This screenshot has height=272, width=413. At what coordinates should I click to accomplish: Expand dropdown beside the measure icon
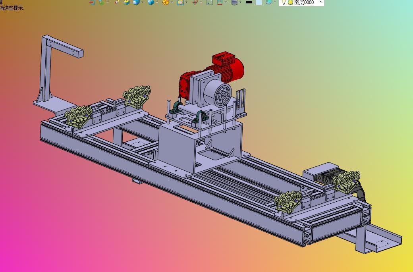(226, 2)
